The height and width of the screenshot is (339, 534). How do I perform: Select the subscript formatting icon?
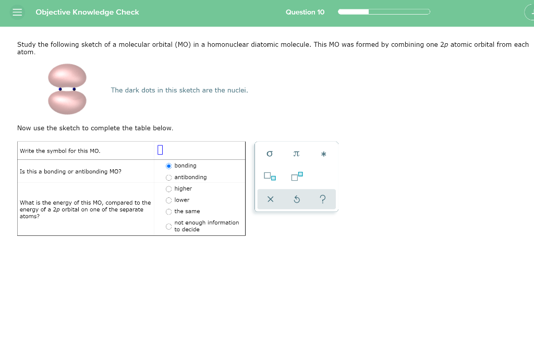269,176
